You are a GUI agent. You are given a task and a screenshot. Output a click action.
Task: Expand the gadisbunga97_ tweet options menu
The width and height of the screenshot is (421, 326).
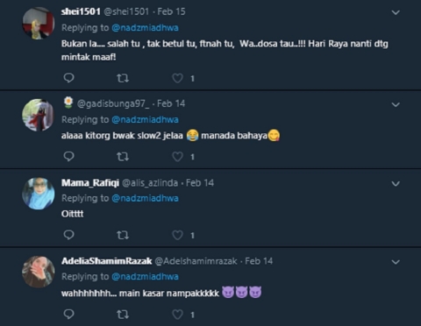[396, 104]
